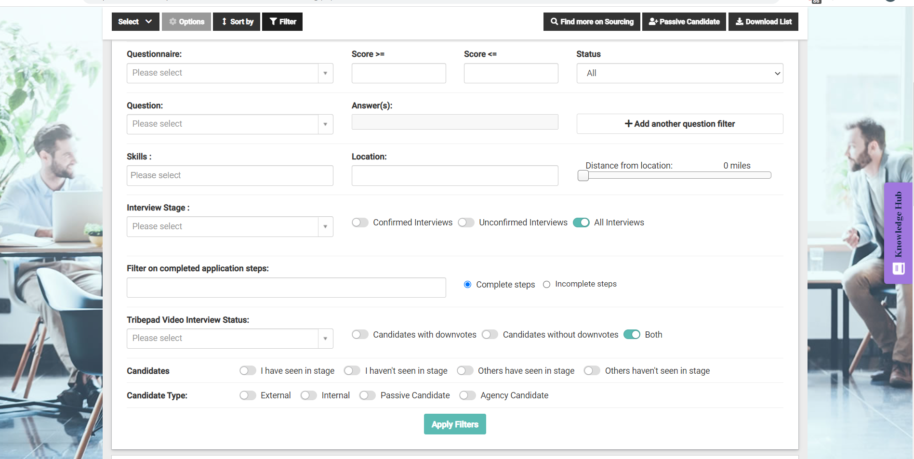Click the Passive Candidate person-add icon
Screen dimensions: 914x459
[653, 22]
